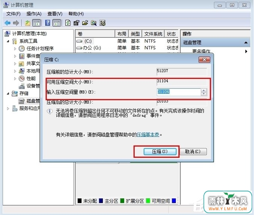Click the 类型 column header
The height and width of the screenshot is (215, 254).
pyautogui.click(x=135, y=34)
